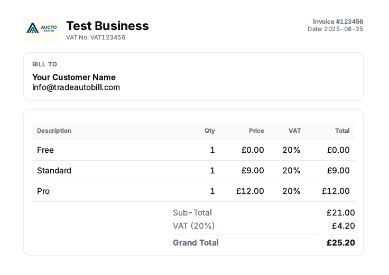
Task: Select Invoice #123456 number
Action: tap(338, 22)
